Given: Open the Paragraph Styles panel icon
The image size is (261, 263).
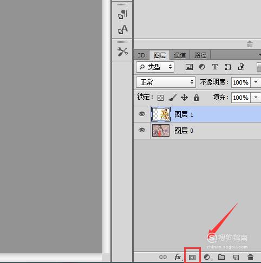Looking at the screenshot, I should 122,14.
